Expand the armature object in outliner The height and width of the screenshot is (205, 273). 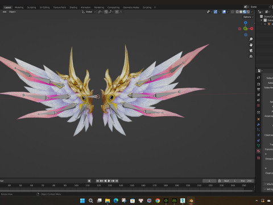click(265, 24)
